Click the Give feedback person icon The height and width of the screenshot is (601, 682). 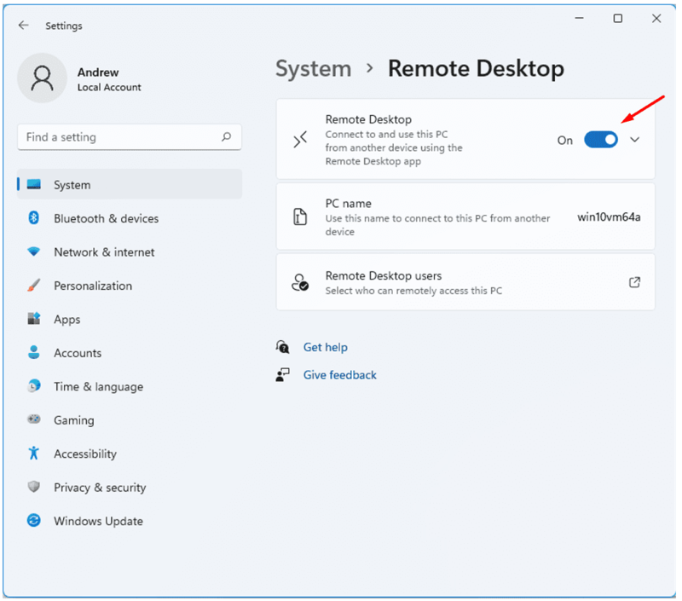tap(283, 375)
